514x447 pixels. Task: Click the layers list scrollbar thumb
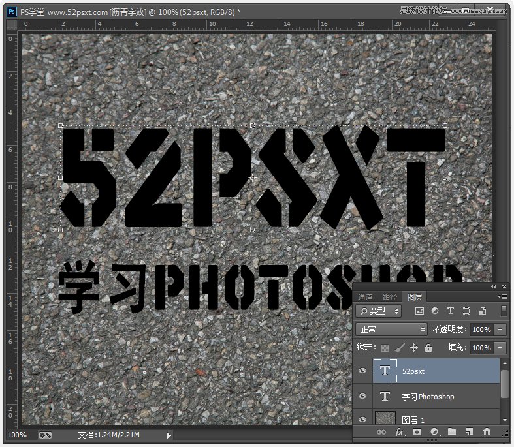505,384
